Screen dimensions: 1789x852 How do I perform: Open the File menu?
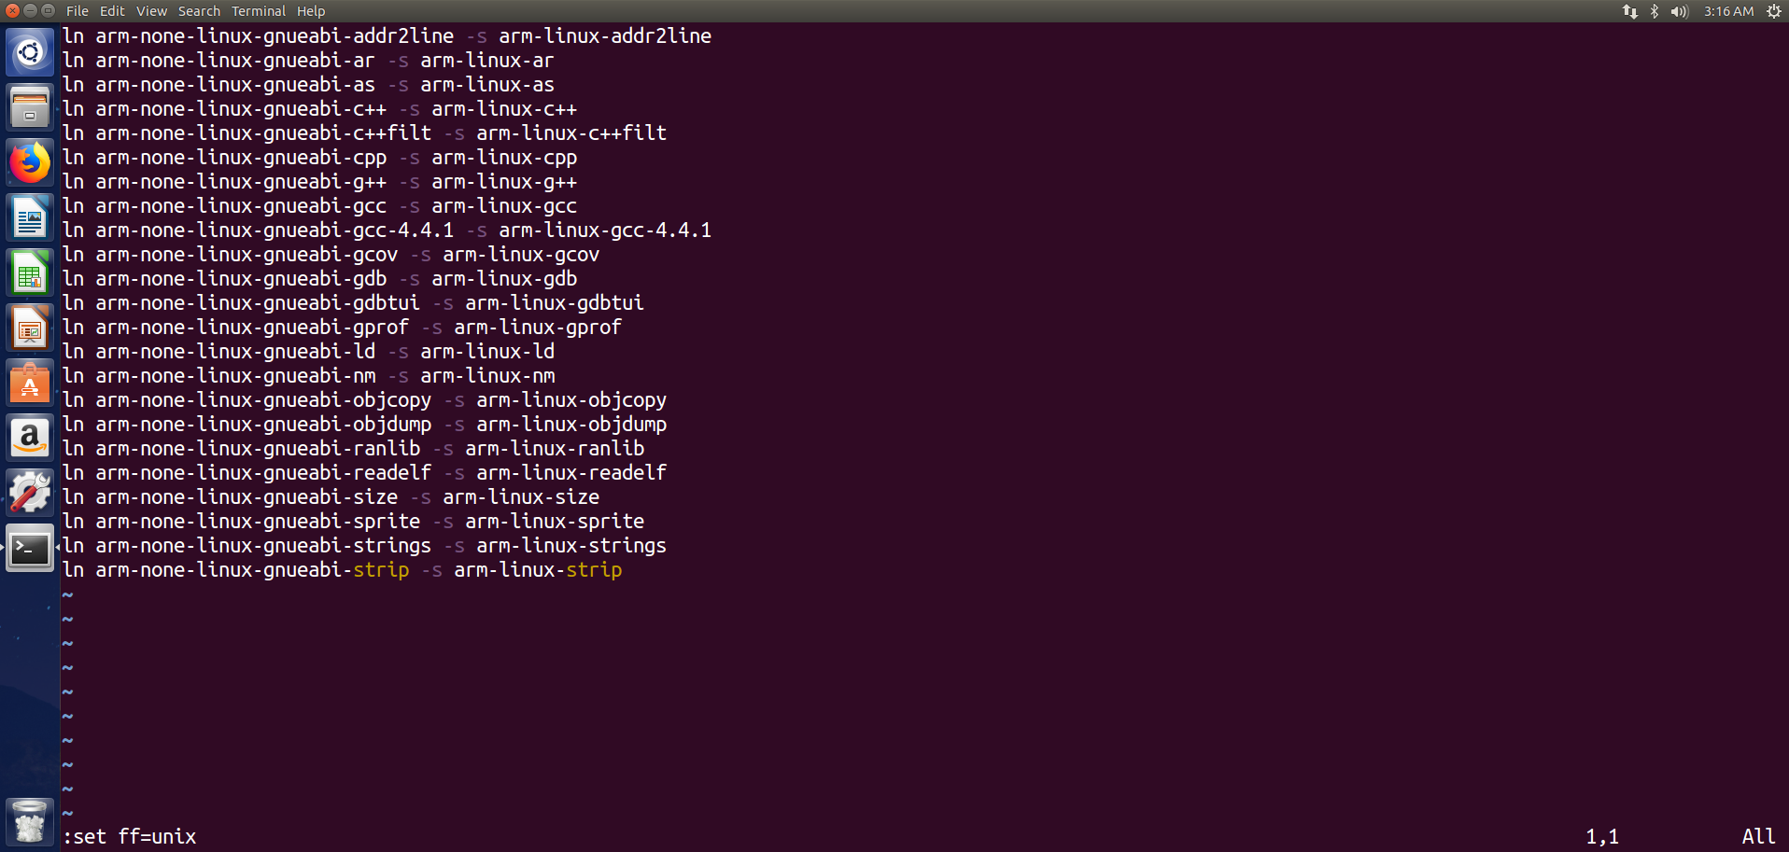[x=77, y=11]
